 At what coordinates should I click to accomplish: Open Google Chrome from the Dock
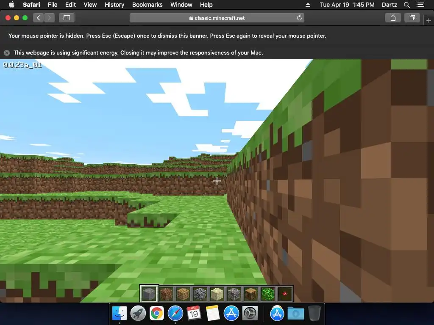coord(157,314)
